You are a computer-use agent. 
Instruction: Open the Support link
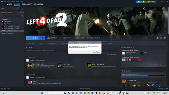(110, 43)
